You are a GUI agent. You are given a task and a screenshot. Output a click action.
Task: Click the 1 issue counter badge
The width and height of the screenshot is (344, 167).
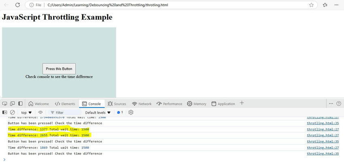[120, 113]
